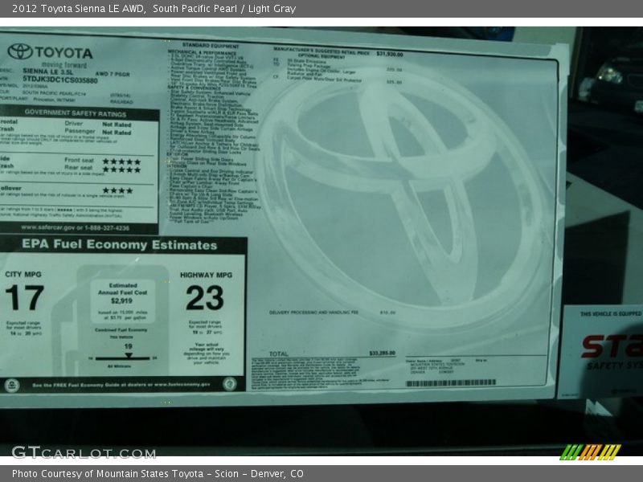Select the Government Safety Ratings heading
Viewport: 643px width, 482px height.
(x=76, y=113)
